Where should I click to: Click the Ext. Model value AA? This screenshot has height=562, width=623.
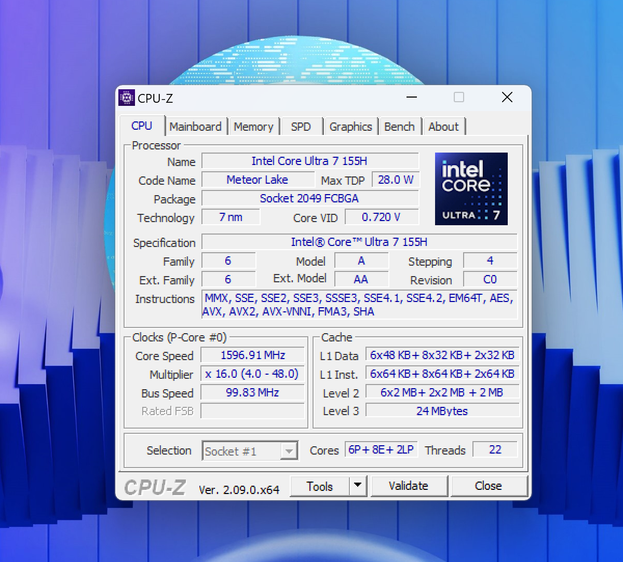coord(361,279)
